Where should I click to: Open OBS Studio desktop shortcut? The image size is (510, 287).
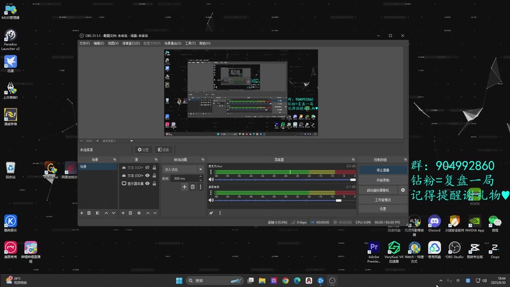pyautogui.click(x=455, y=250)
